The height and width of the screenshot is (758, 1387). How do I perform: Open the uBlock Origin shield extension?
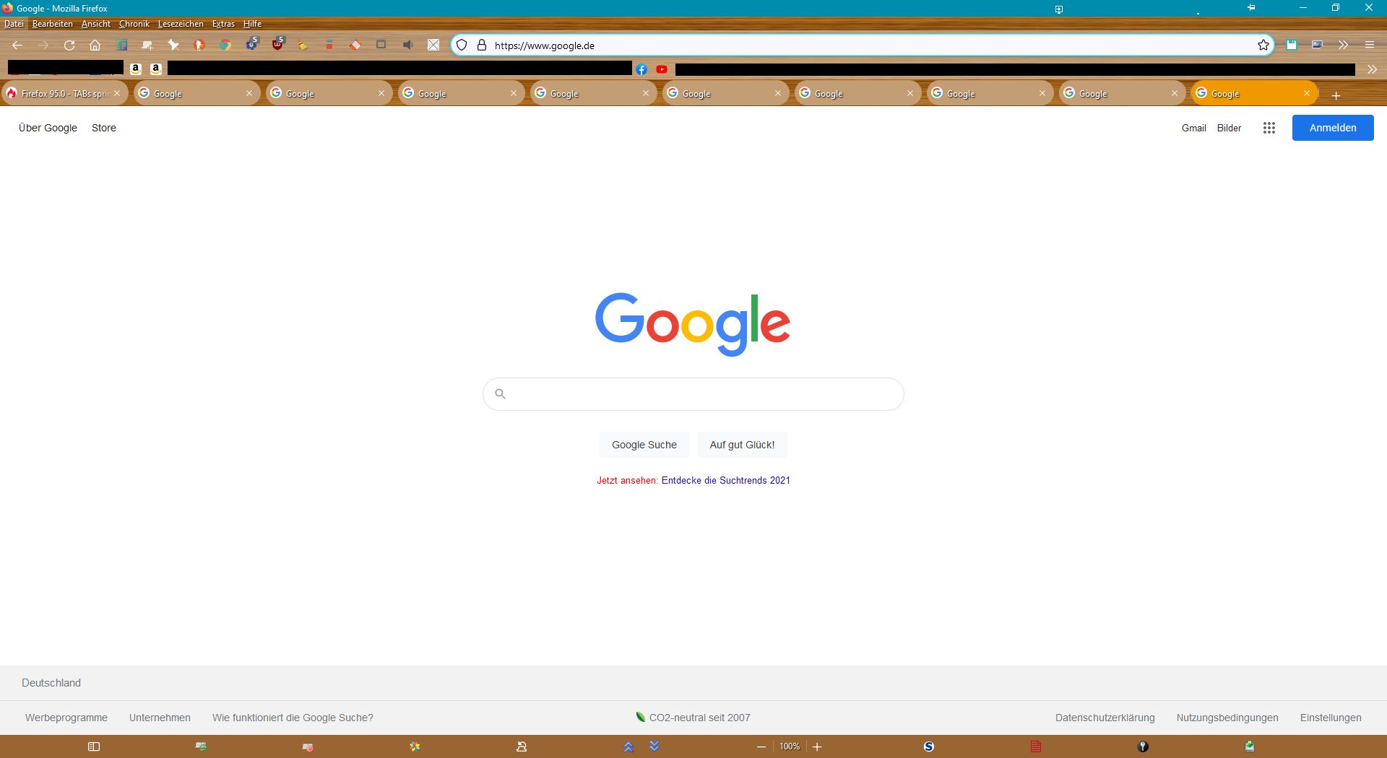(278, 44)
